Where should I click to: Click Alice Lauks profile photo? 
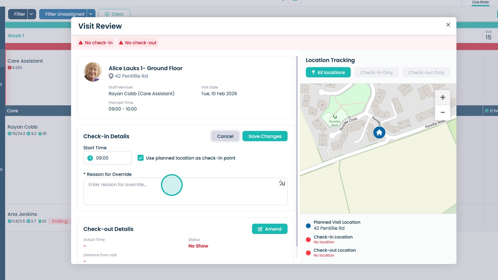click(x=93, y=72)
